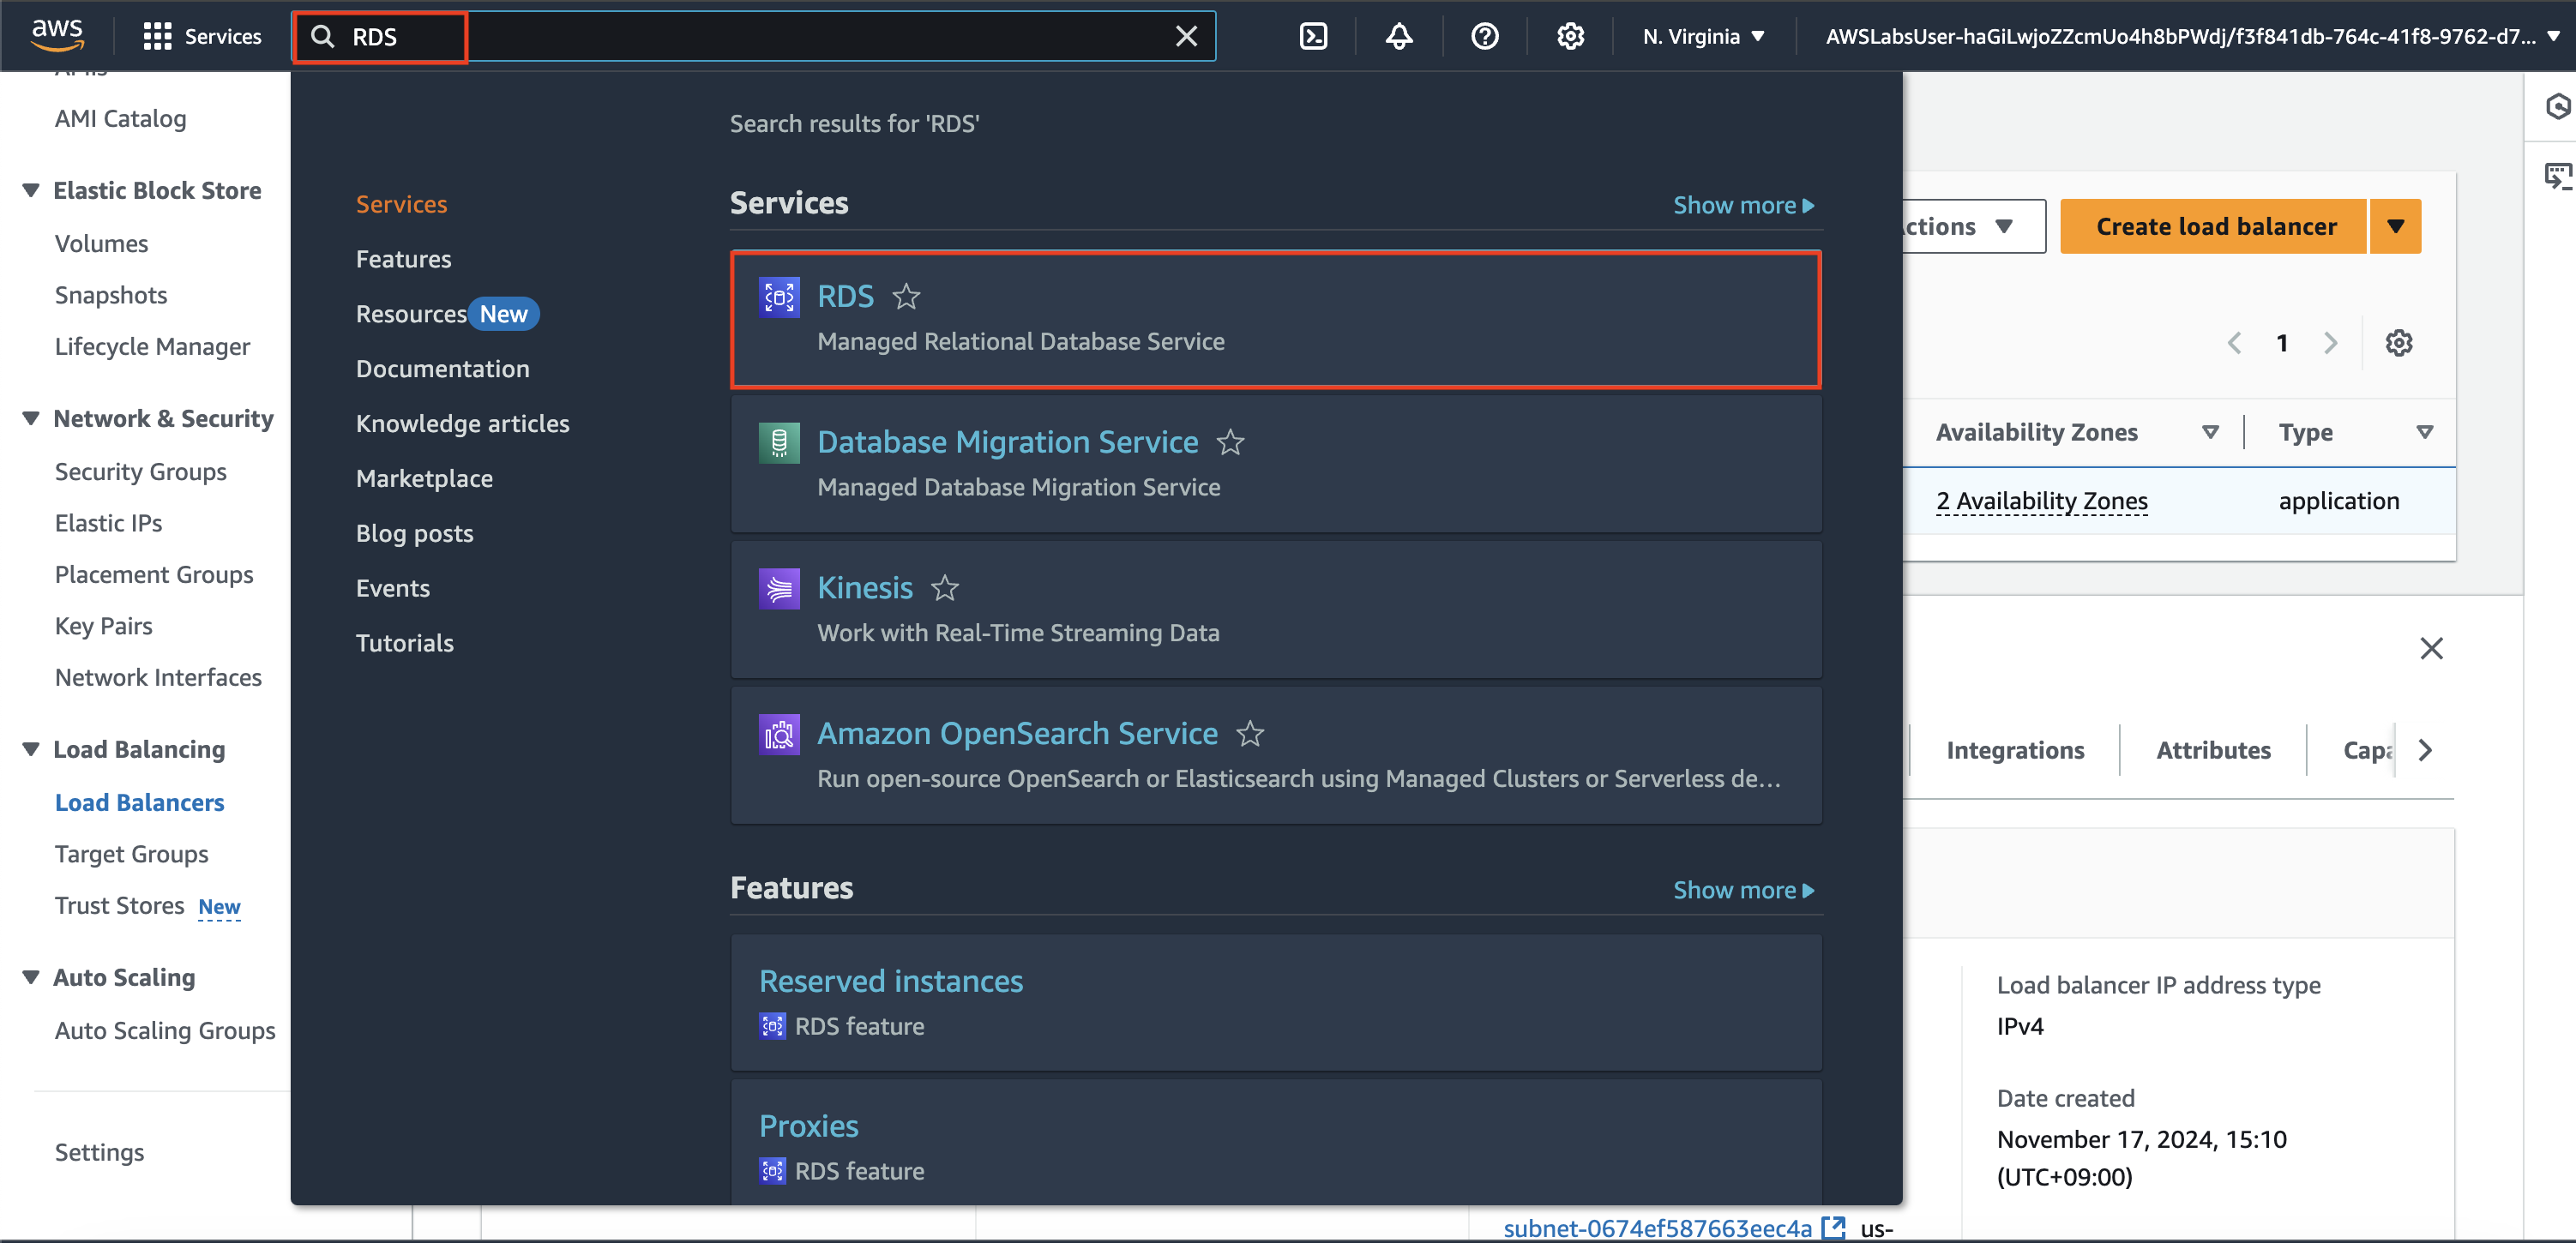Click the Amazon OpenSearch Service icon
This screenshot has height=1243, width=2576.
(x=779, y=735)
